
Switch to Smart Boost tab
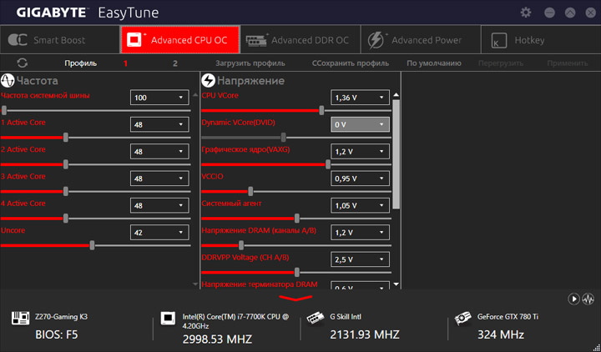coord(60,40)
